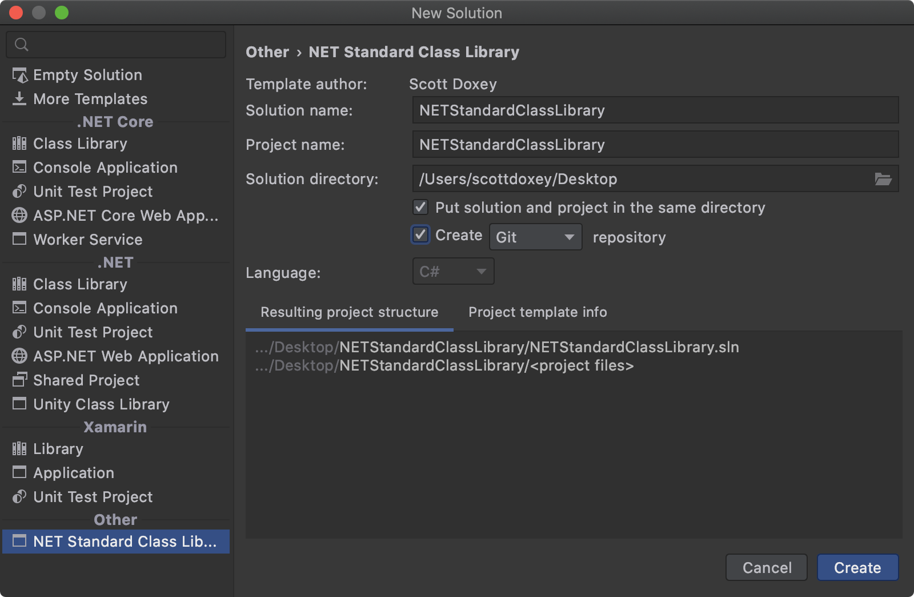Screen dimensions: 914x597
Task: Browse for solution directory with folder icon
Action: (883, 179)
